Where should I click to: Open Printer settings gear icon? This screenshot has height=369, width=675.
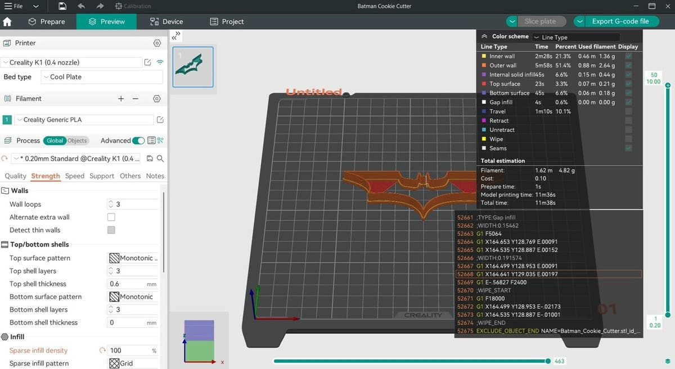157,43
